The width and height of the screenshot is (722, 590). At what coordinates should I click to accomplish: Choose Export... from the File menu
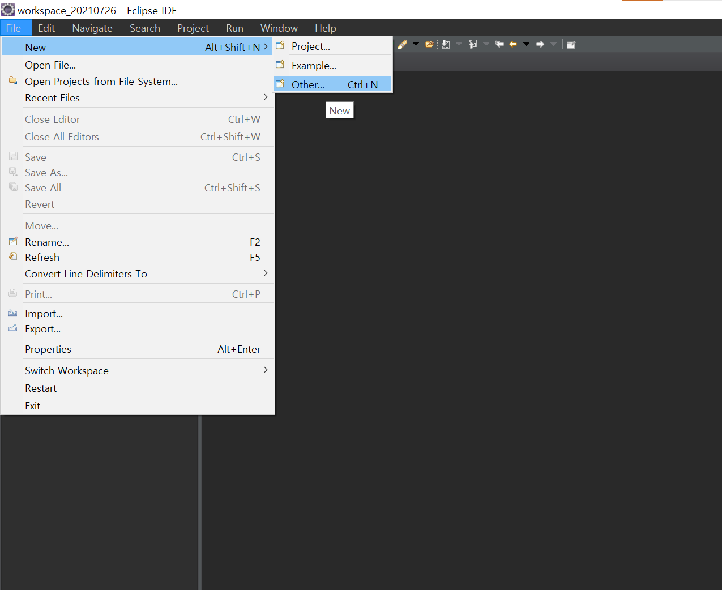coord(138,328)
